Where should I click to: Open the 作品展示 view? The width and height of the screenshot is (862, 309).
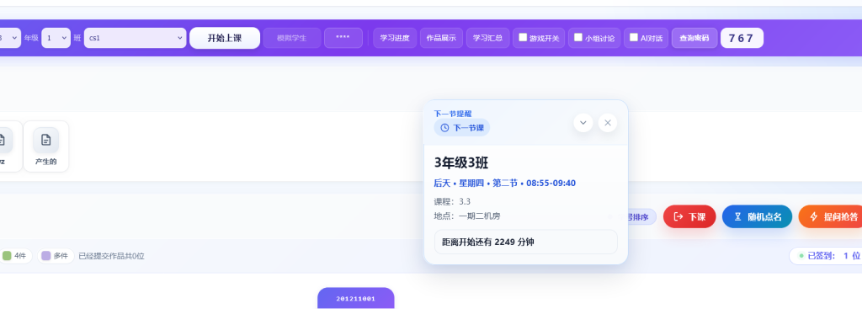pyautogui.click(x=441, y=38)
